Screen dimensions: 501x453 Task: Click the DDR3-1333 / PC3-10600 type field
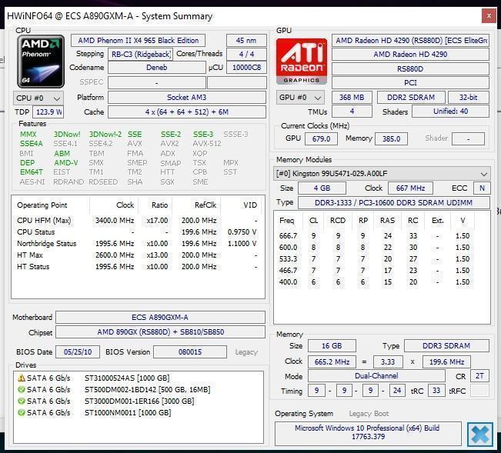(x=394, y=203)
